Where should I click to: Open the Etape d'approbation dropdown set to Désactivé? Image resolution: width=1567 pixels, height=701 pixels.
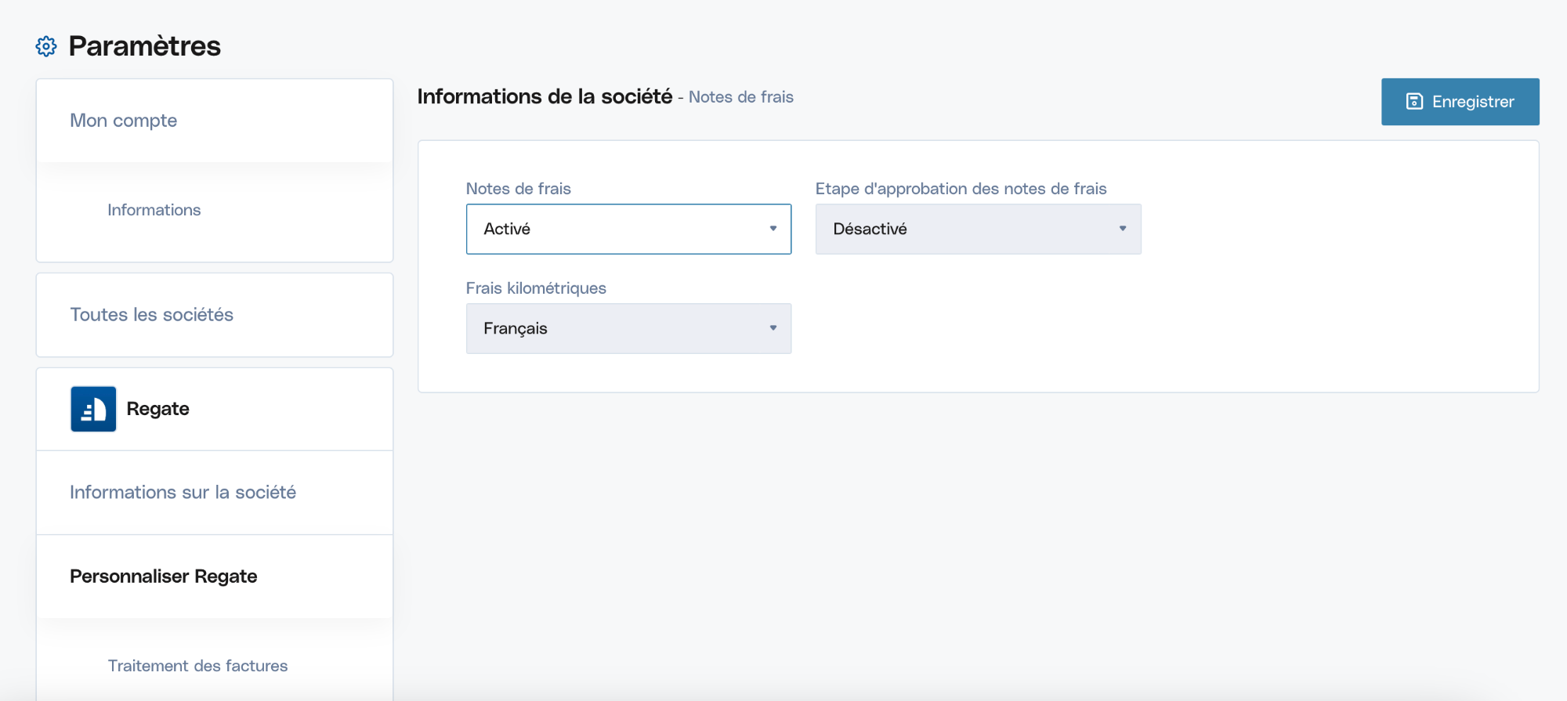point(978,229)
